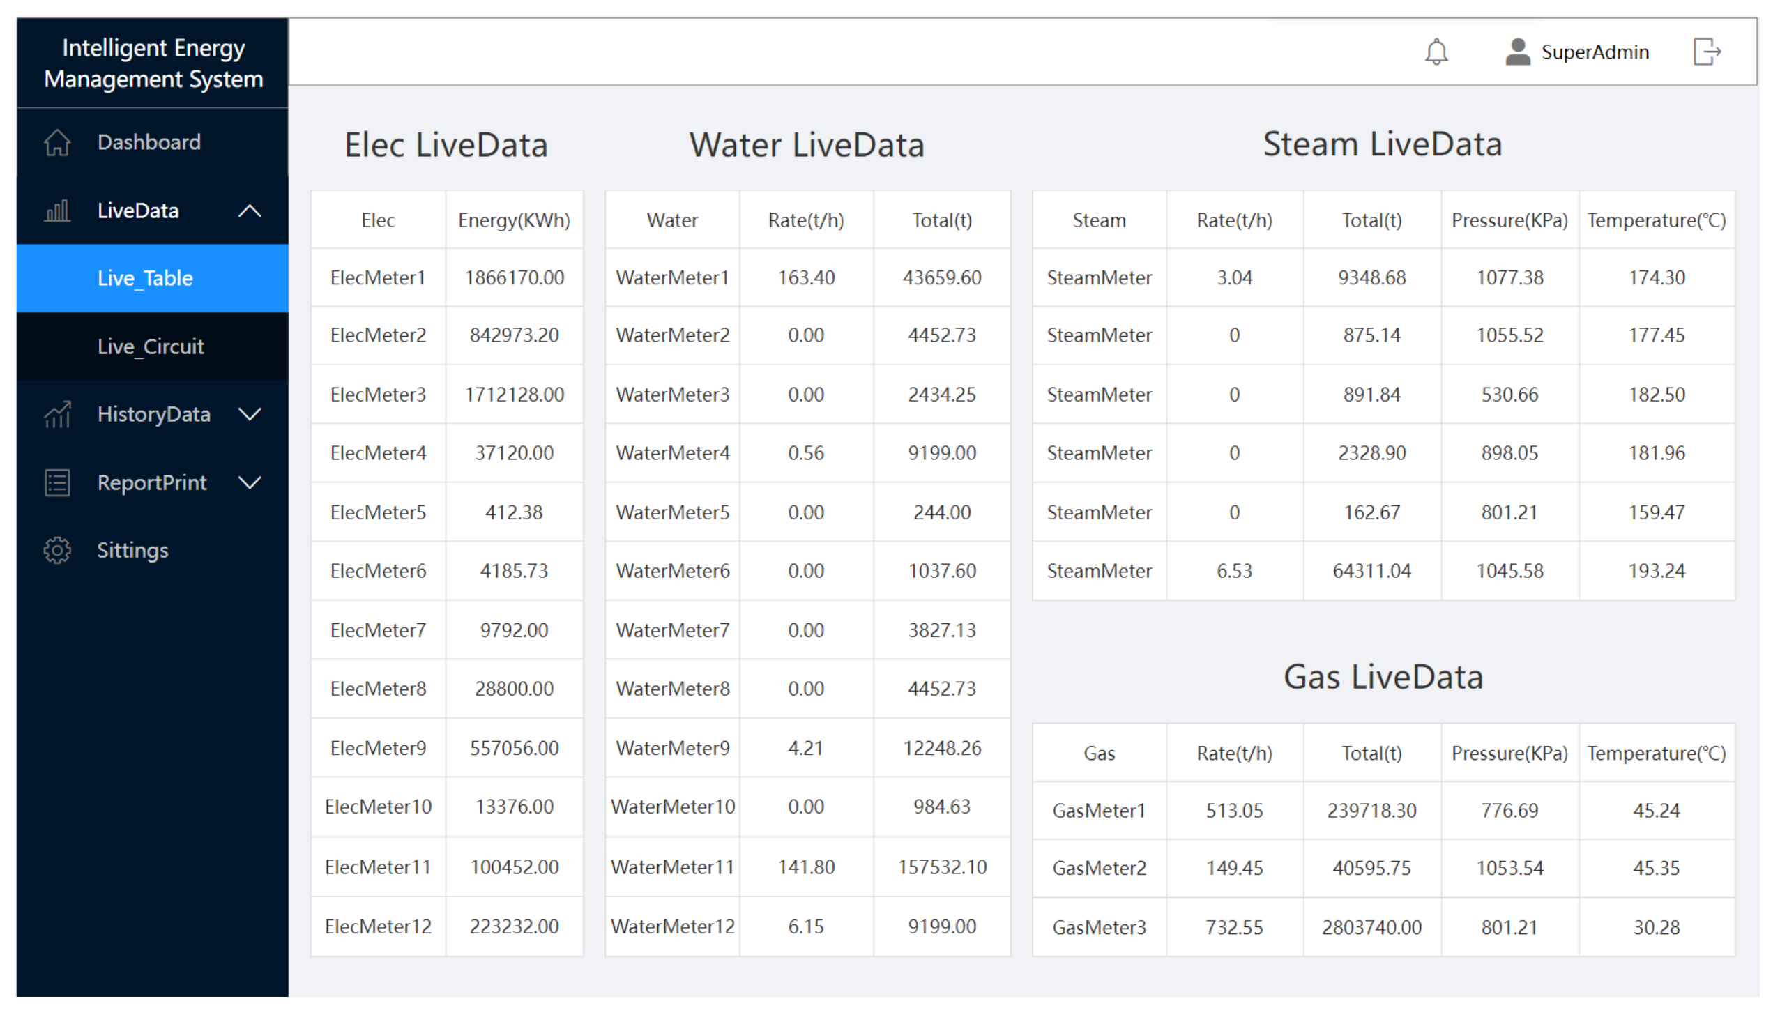
Task: Click the HistoryData trend chart icon
Action: (x=57, y=414)
